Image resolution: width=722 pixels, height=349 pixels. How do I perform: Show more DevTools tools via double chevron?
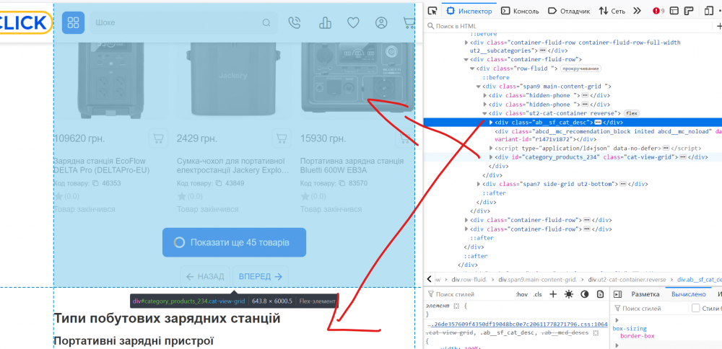coord(638,11)
